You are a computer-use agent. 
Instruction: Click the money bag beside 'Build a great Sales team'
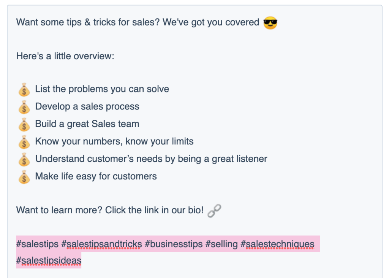[24, 124]
